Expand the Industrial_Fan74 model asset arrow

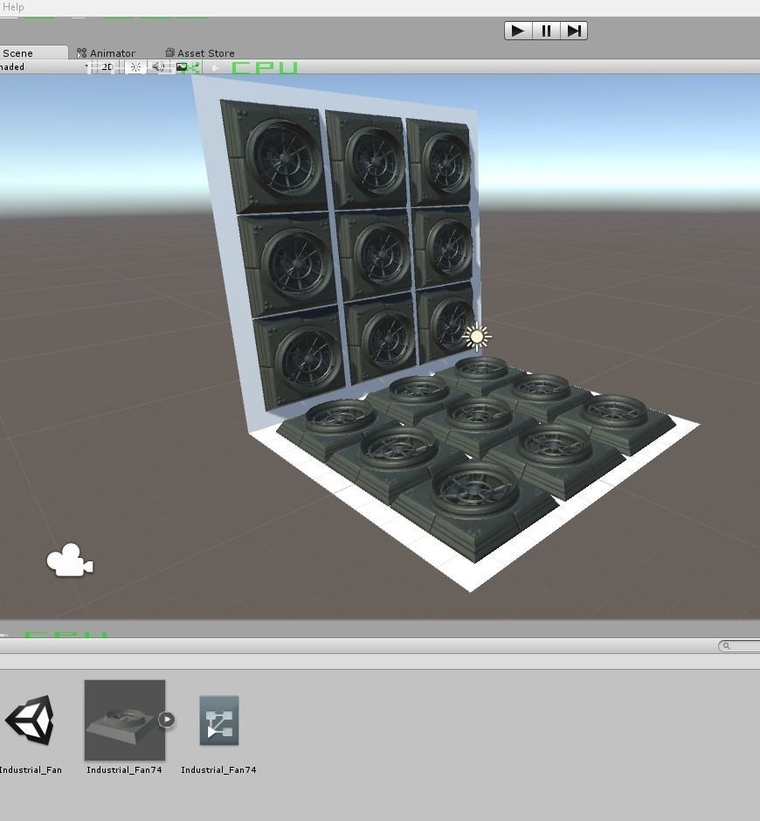tap(167, 720)
